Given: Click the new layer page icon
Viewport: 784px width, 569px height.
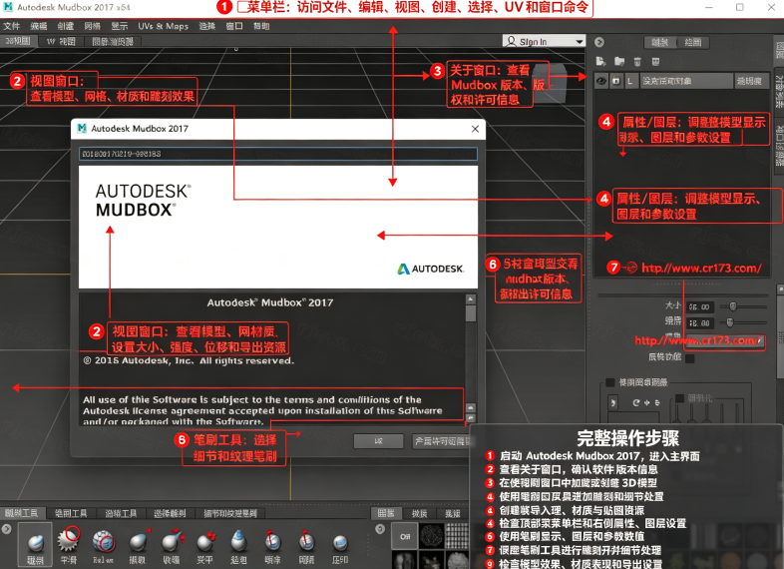Looking at the screenshot, I should 601,62.
